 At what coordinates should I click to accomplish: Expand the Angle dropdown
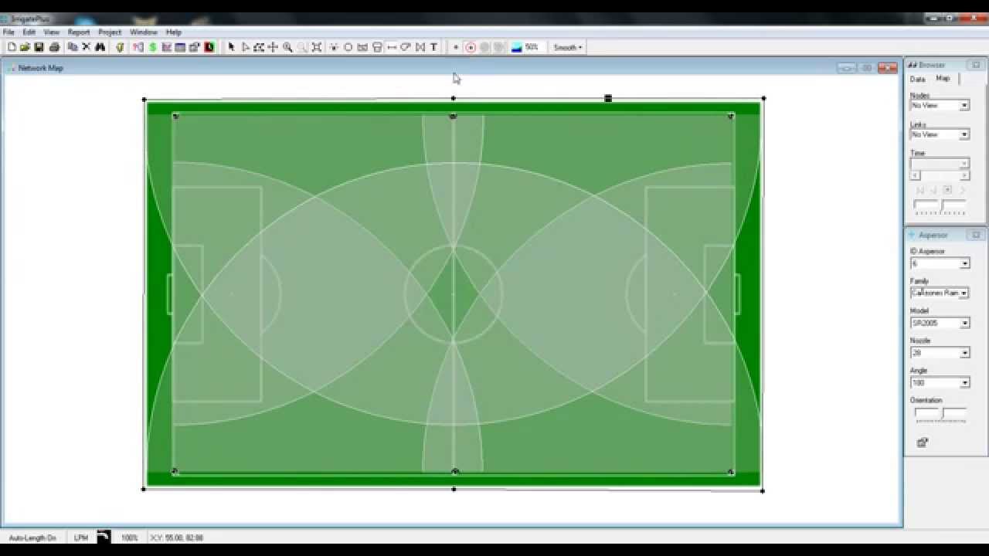(x=964, y=383)
